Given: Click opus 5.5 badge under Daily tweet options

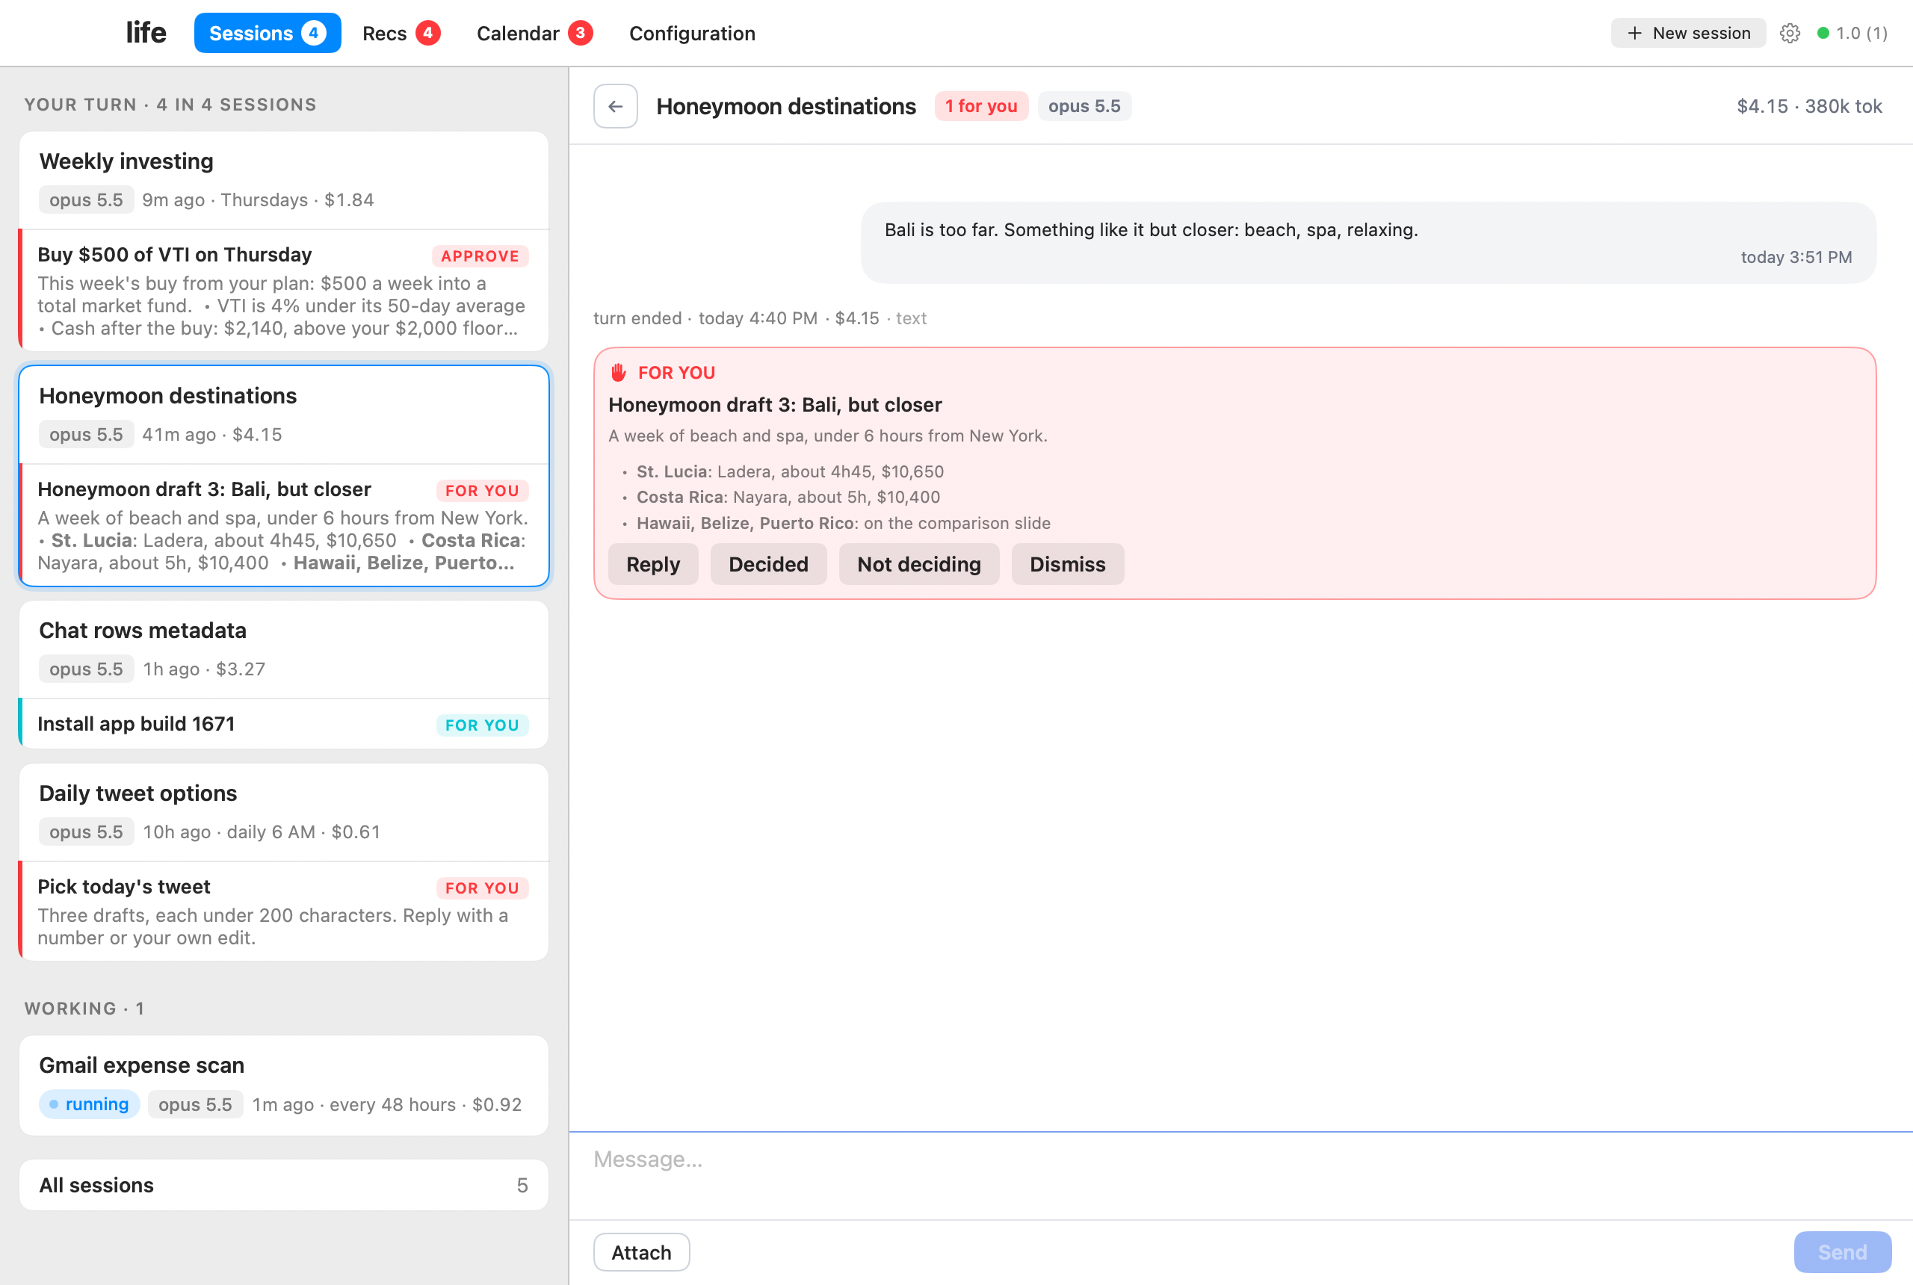Looking at the screenshot, I should click(x=86, y=832).
